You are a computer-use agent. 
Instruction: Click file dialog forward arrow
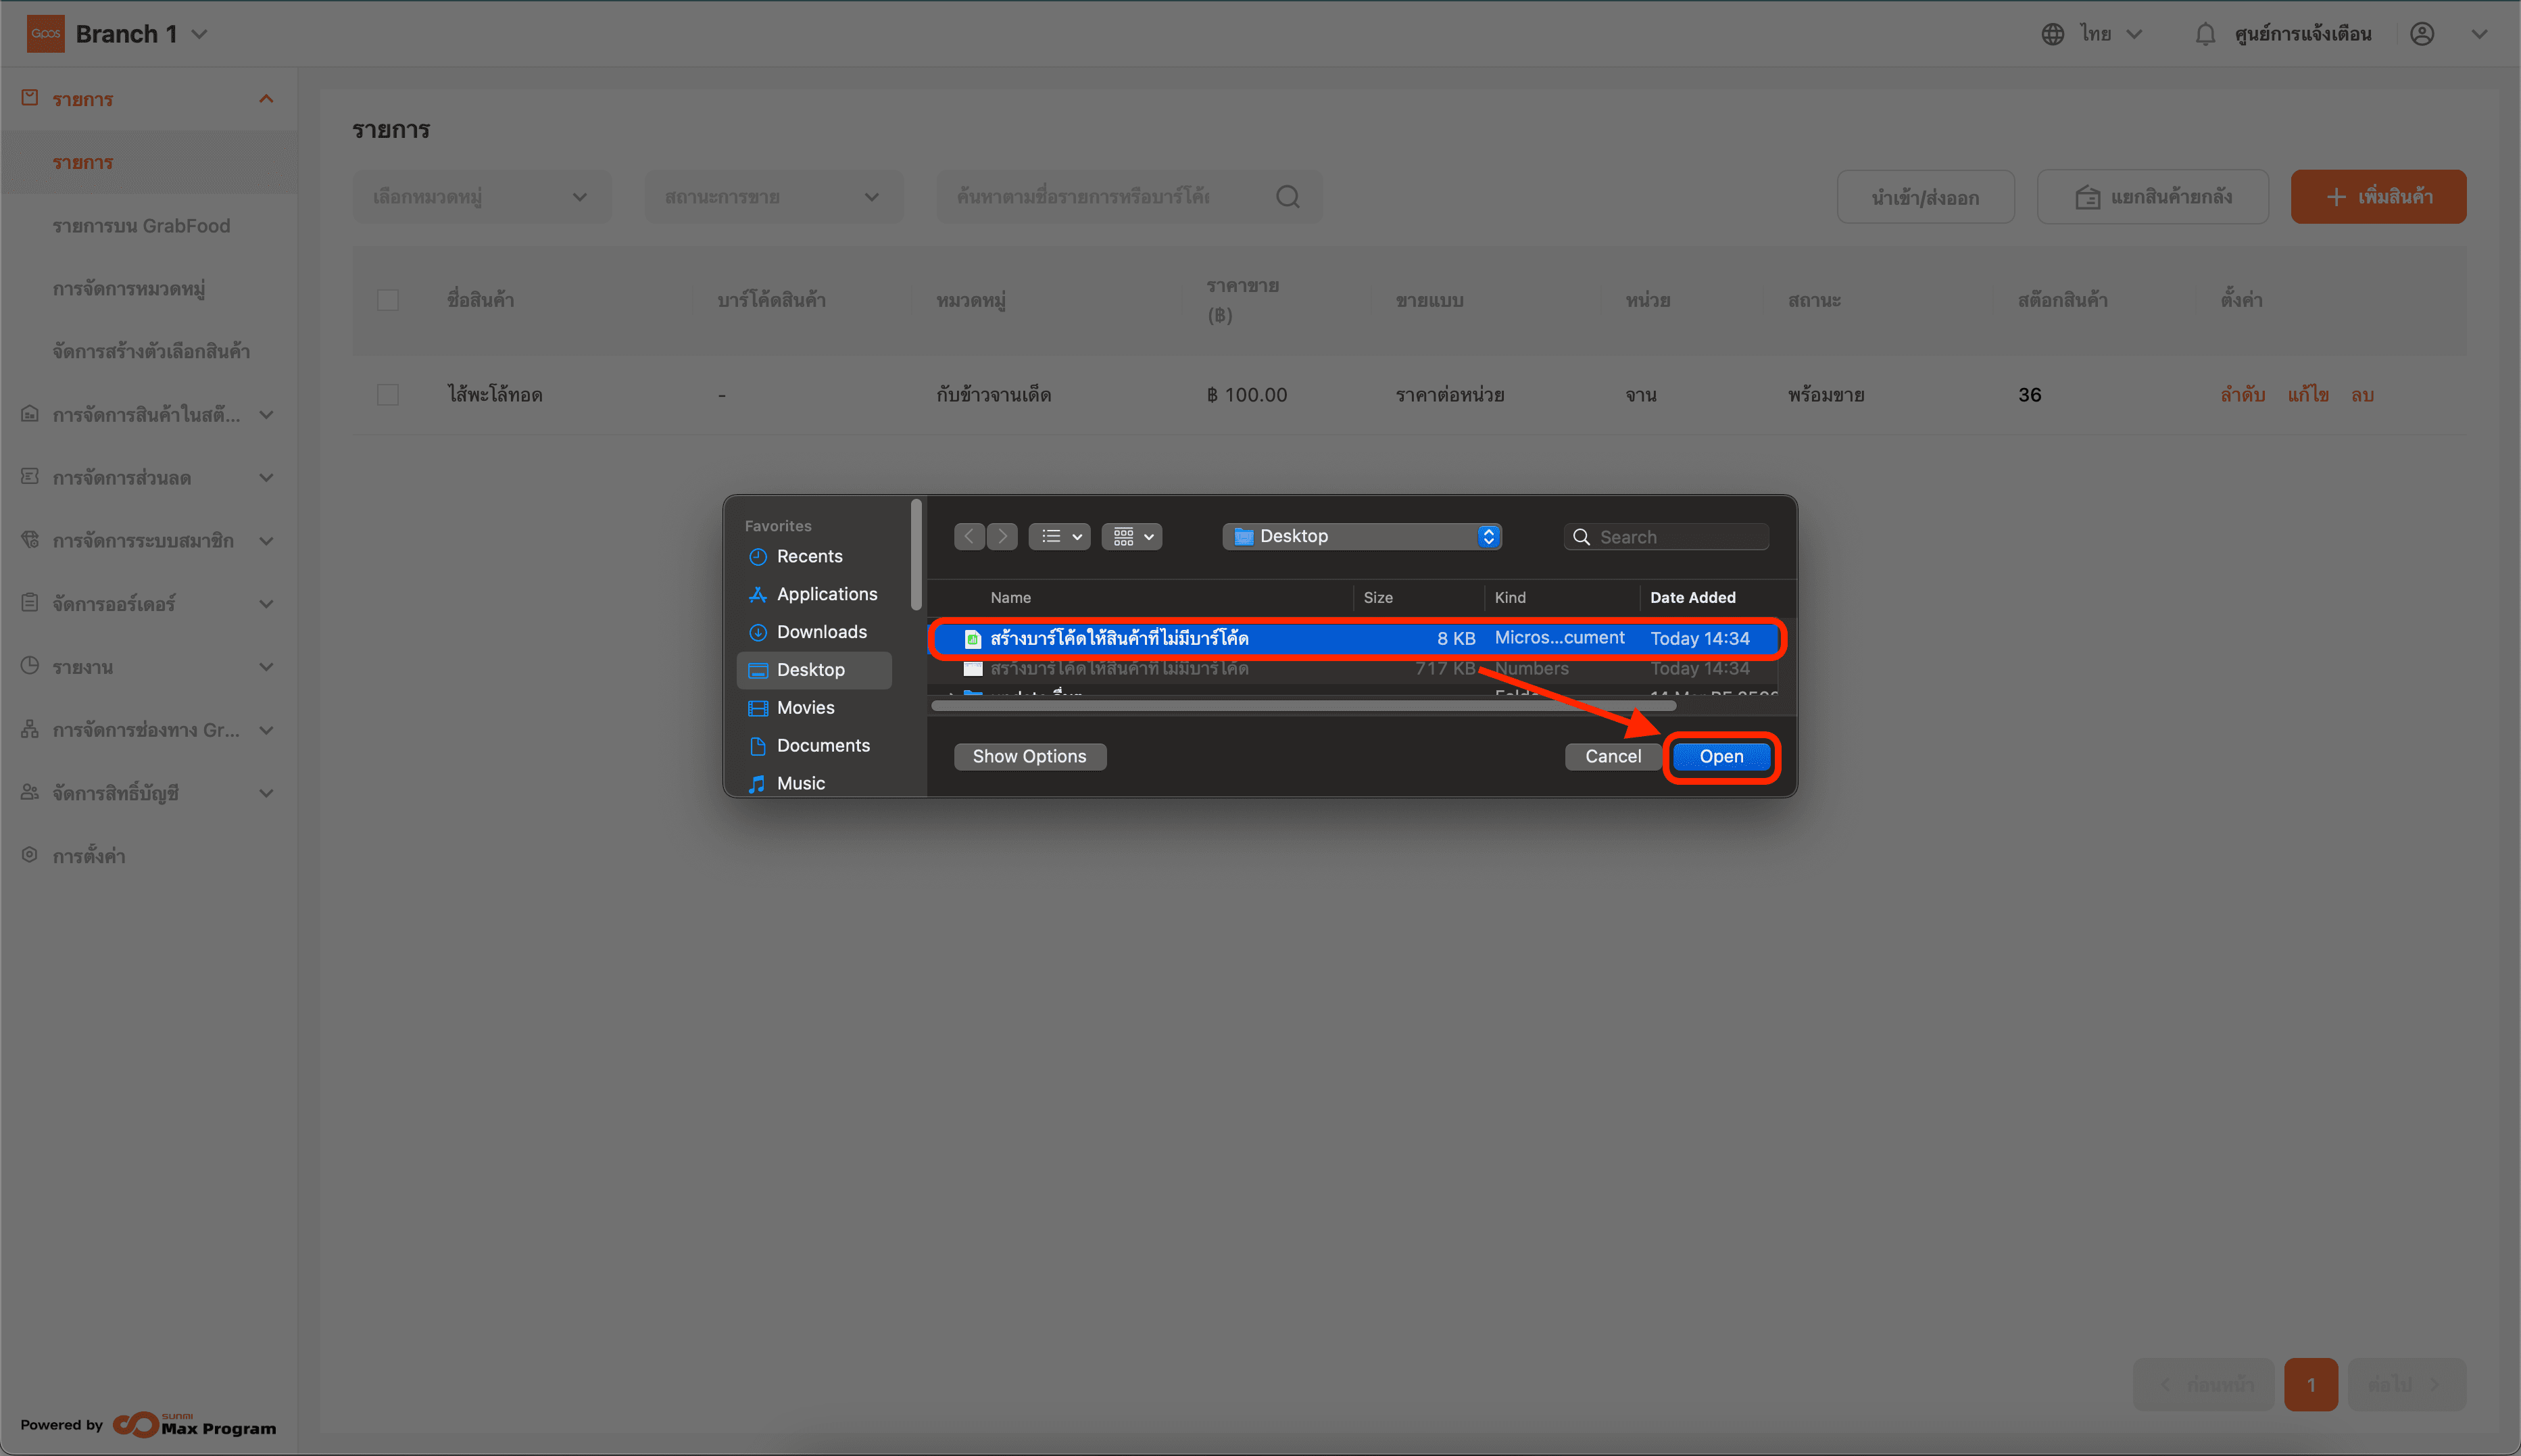click(x=1002, y=537)
